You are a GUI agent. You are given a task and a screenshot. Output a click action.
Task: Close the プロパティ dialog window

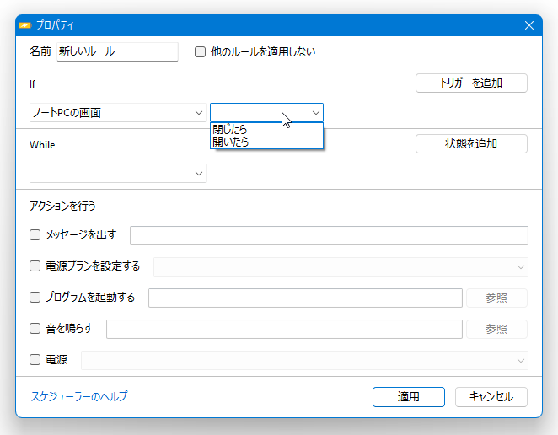pos(529,25)
